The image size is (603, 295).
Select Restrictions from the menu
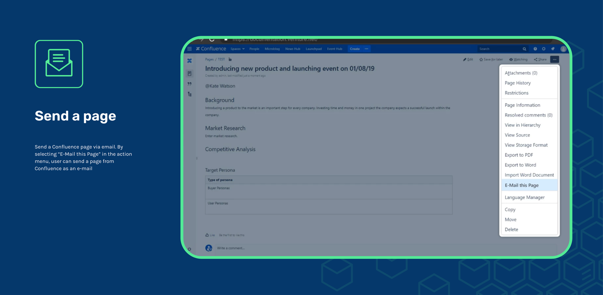[529, 93]
